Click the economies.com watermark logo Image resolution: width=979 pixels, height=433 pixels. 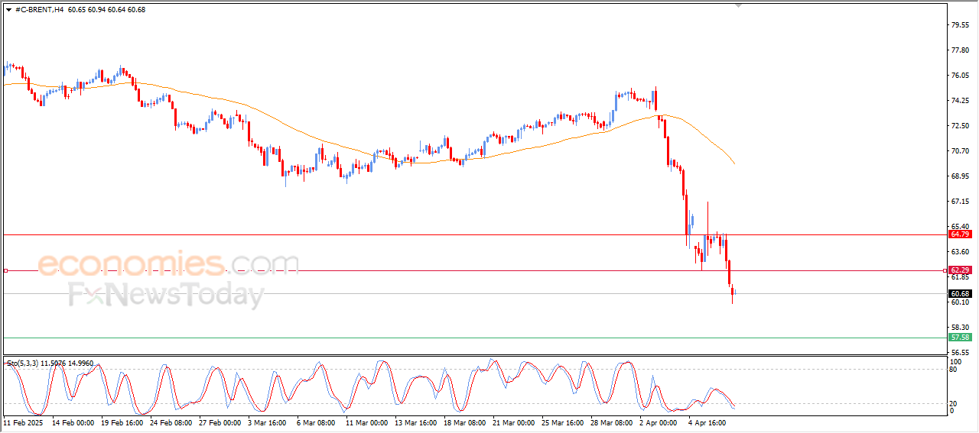(x=168, y=264)
